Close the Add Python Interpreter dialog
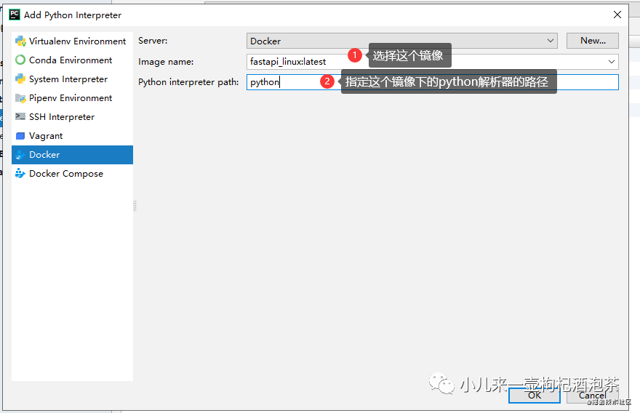Viewport: 640px width, 413px height. tap(617, 15)
